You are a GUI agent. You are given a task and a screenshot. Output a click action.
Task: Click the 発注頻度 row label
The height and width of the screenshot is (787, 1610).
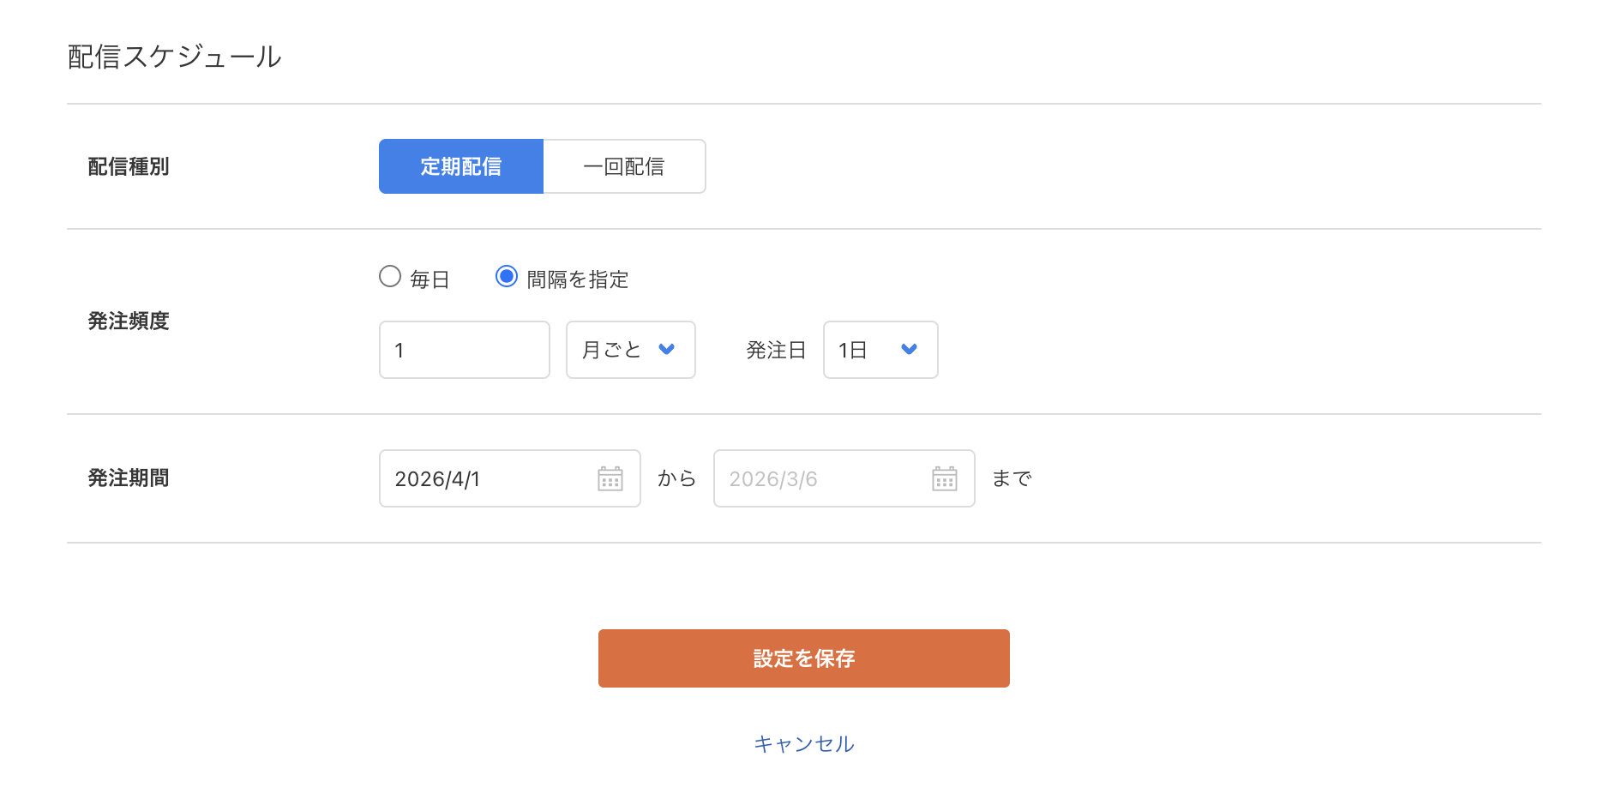(x=129, y=322)
